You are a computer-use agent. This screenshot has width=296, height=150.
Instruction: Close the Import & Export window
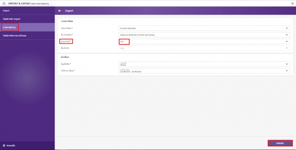293,3
